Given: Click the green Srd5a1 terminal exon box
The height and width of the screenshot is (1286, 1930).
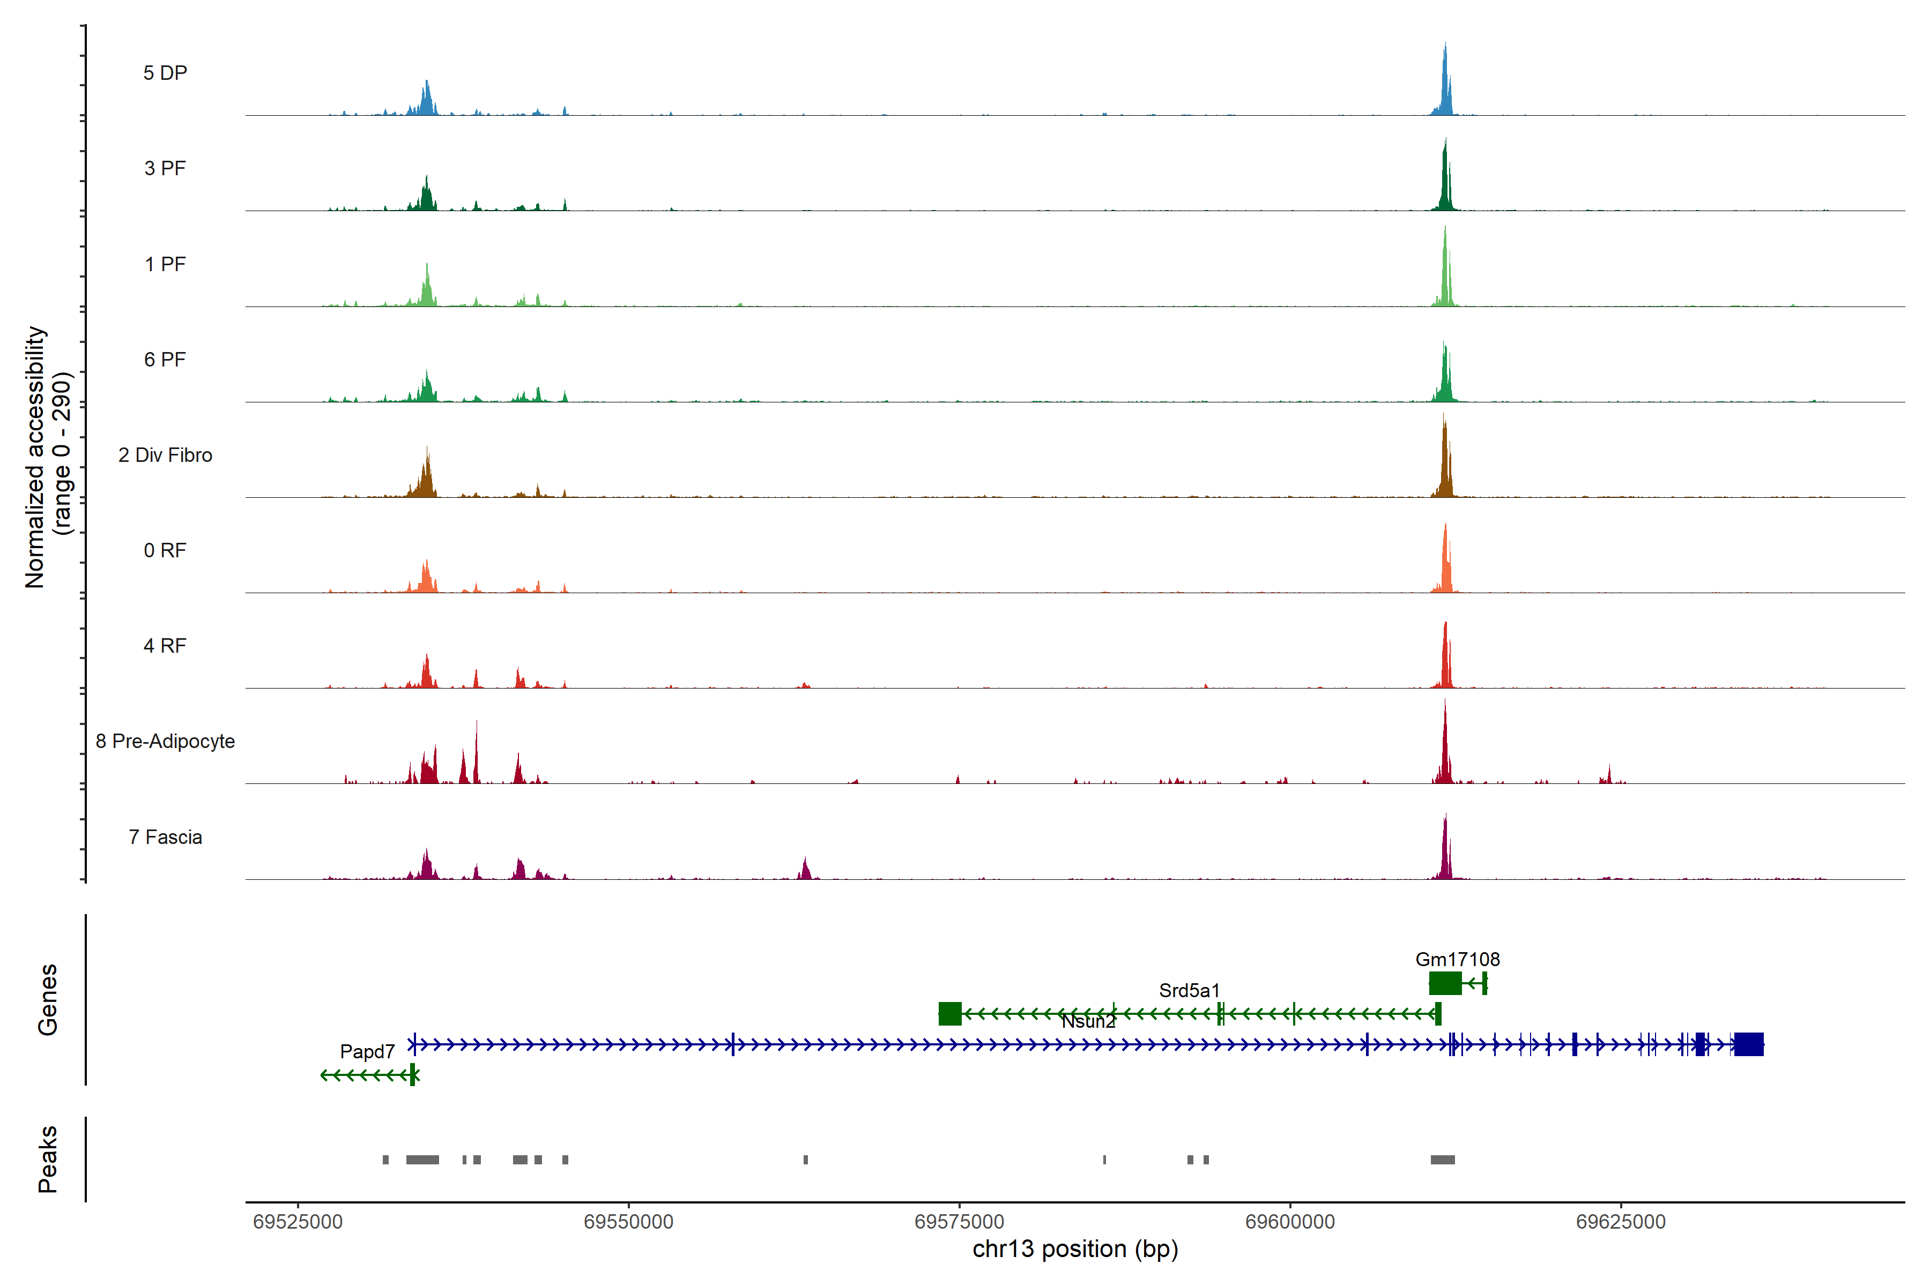Looking at the screenshot, I should tap(949, 1014).
